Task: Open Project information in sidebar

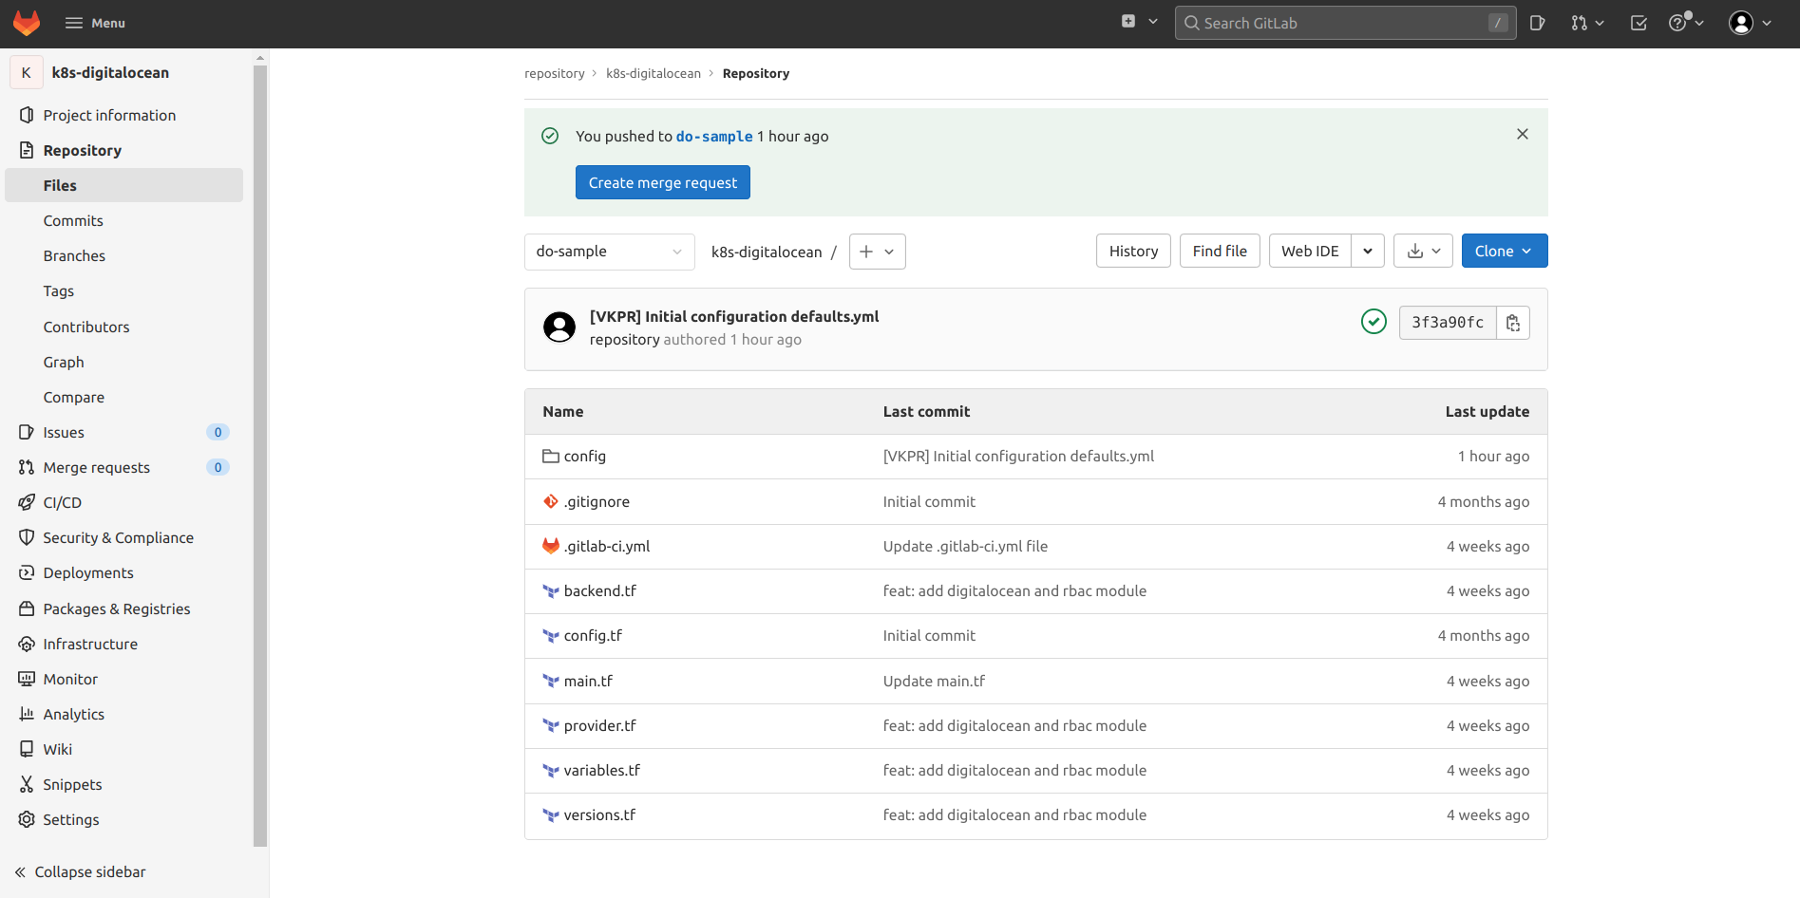Action: point(124,115)
